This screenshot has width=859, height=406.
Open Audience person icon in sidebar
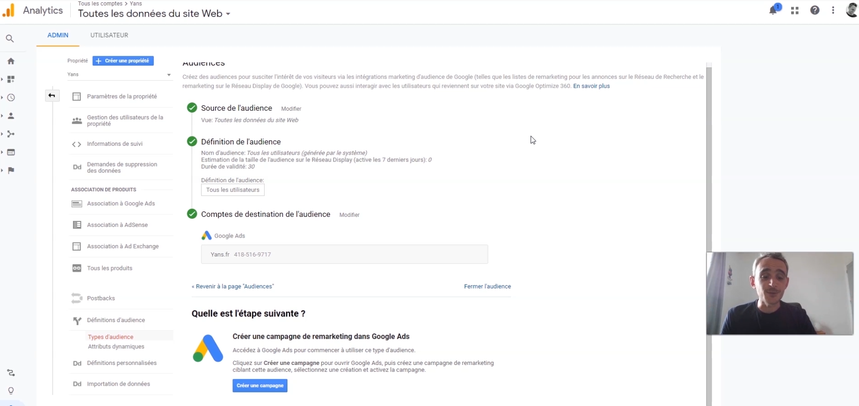pyautogui.click(x=11, y=116)
